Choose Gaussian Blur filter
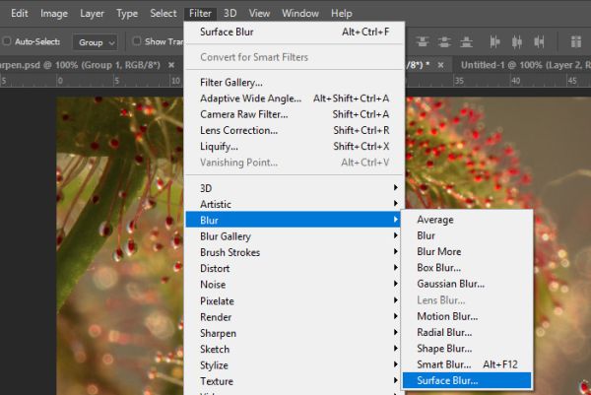The width and height of the screenshot is (591, 395). 467,284
